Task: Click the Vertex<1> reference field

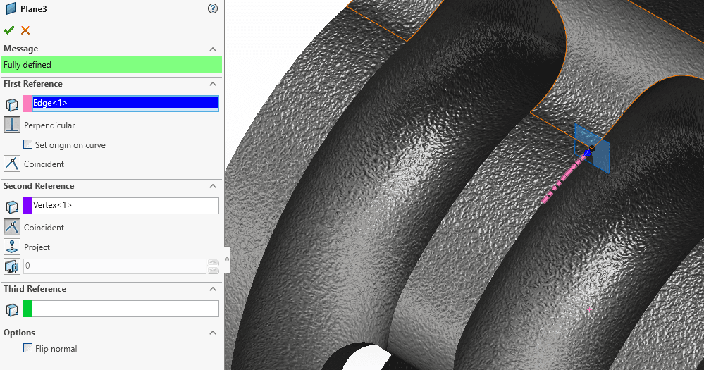Action: click(x=125, y=206)
